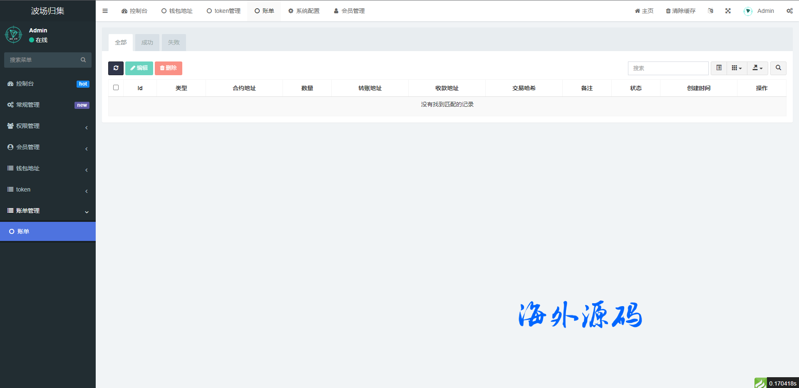Click the refresh table button
Image resolution: width=799 pixels, height=388 pixels.
(x=116, y=68)
